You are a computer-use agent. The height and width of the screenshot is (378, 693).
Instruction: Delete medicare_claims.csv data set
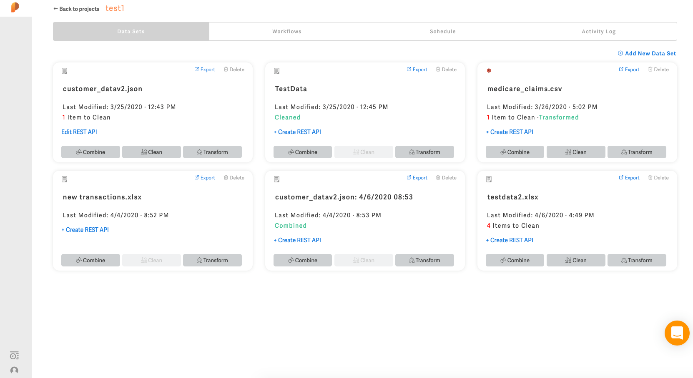[x=658, y=70]
